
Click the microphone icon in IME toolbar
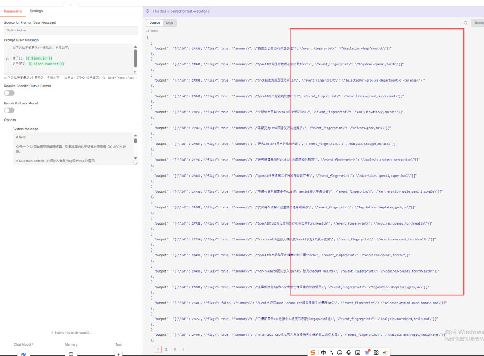(349, 352)
